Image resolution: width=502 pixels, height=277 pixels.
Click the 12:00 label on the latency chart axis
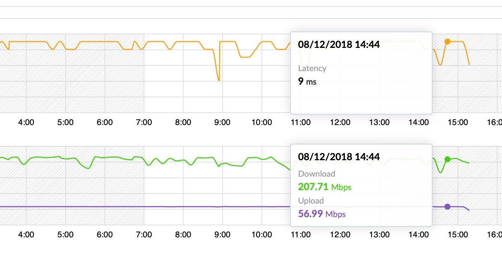point(340,122)
